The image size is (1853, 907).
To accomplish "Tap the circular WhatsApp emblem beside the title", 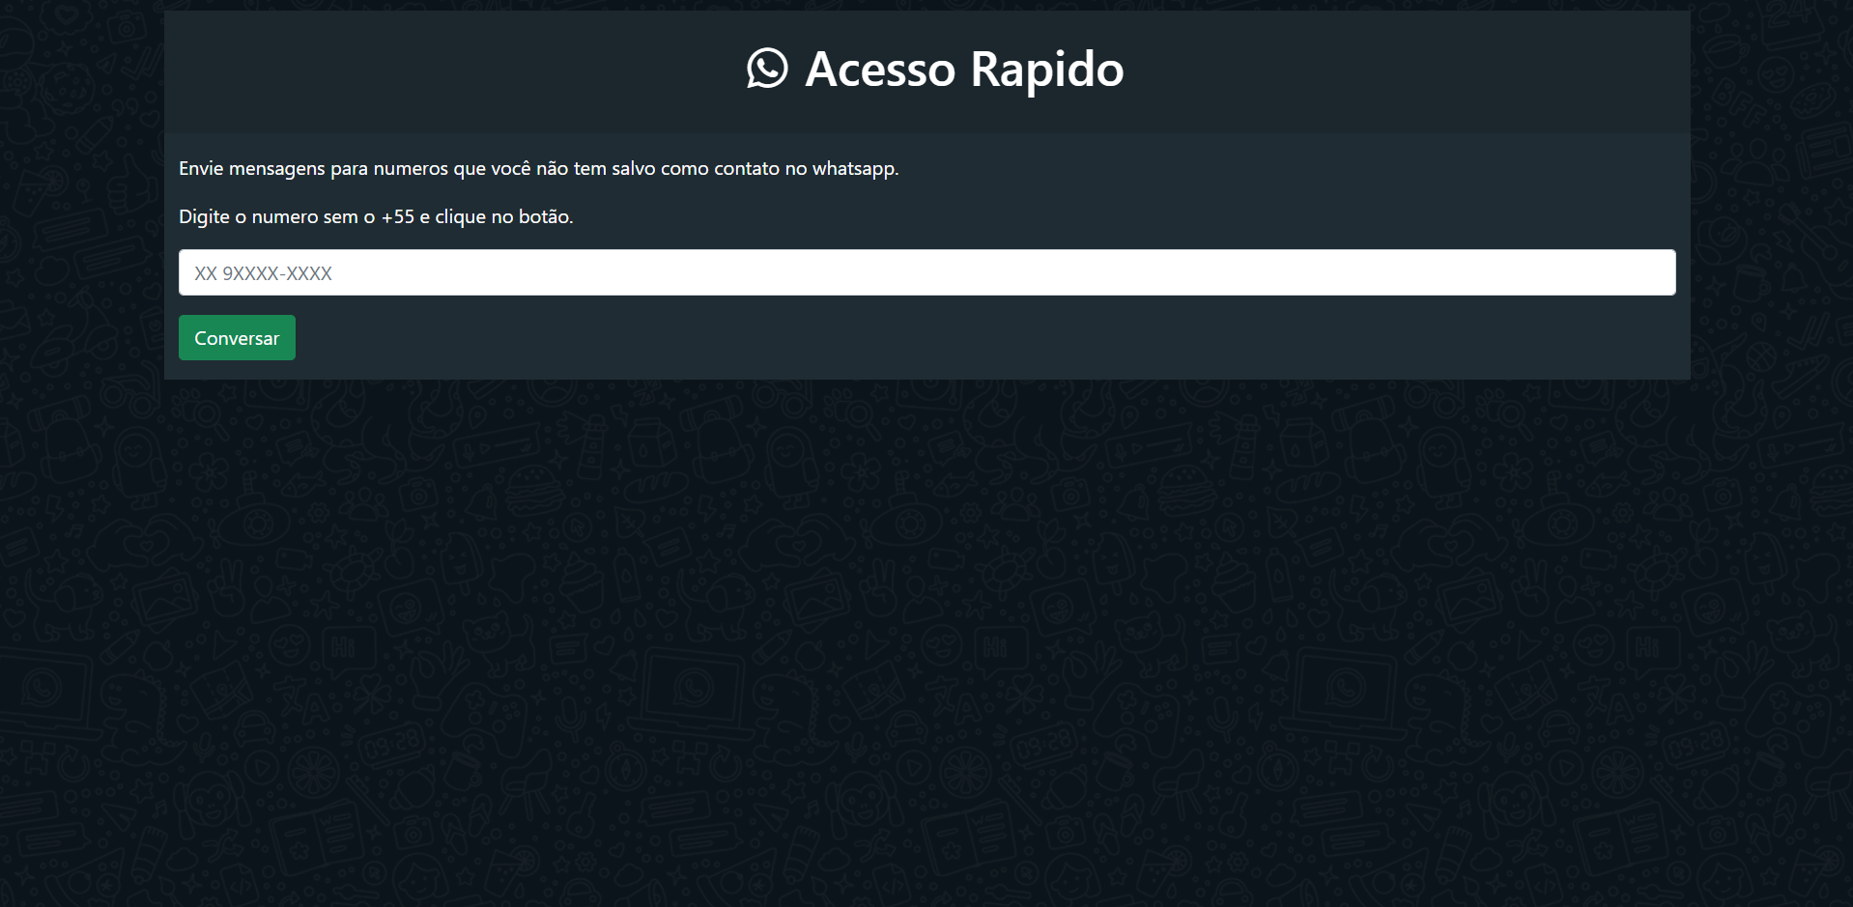I will point(766,69).
